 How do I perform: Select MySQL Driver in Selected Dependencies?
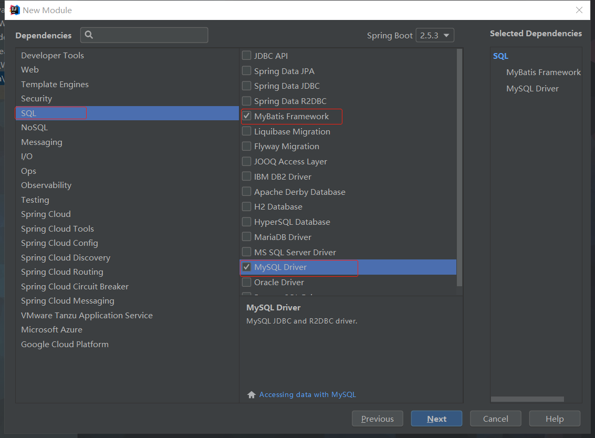point(533,88)
